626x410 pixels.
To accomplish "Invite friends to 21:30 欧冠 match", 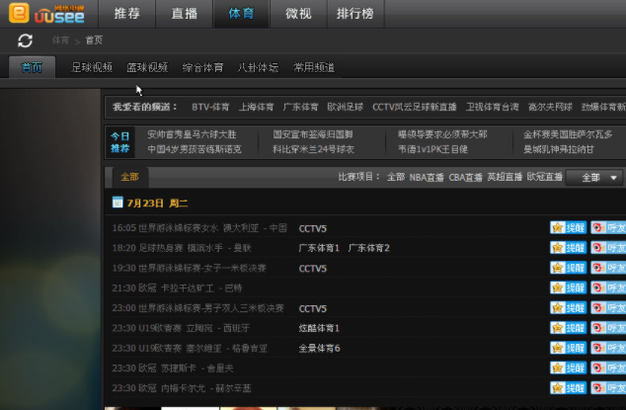I will point(608,287).
